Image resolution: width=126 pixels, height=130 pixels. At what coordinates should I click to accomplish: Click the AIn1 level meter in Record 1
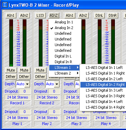pos(11,43)
